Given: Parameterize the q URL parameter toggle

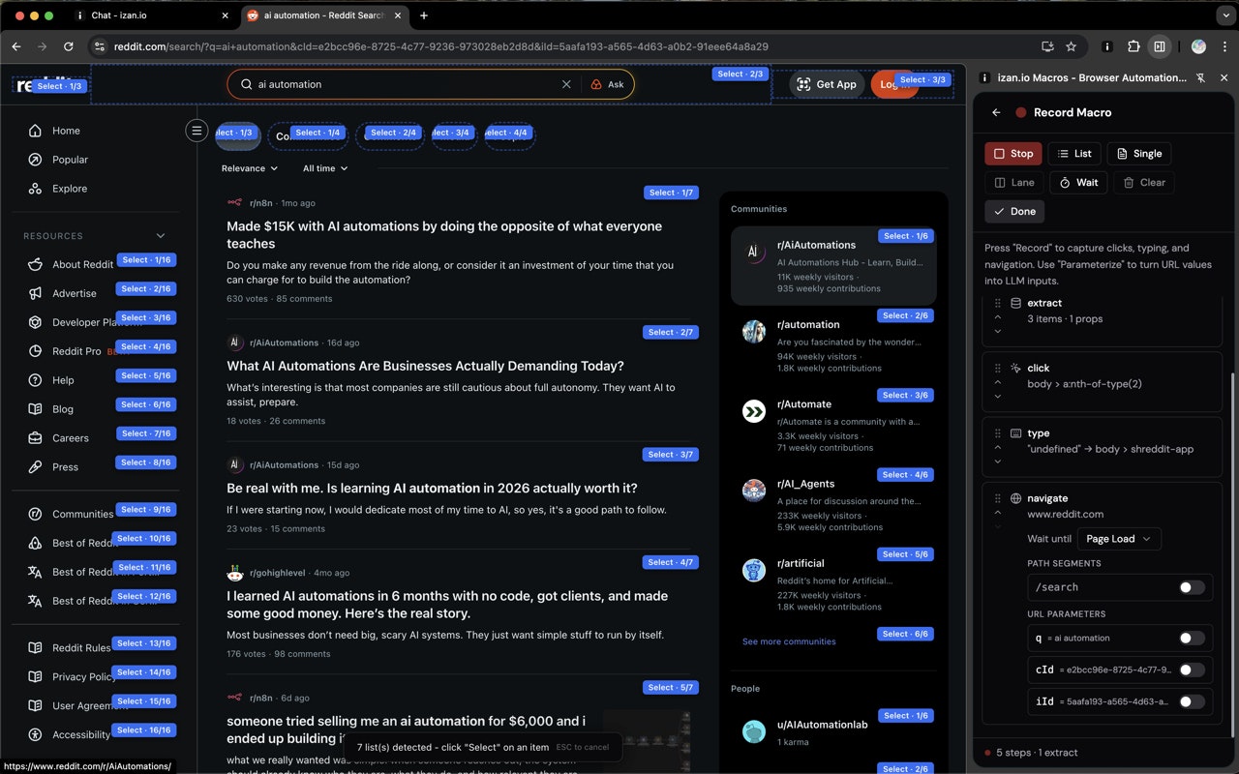Looking at the screenshot, I should pos(1193,638).
